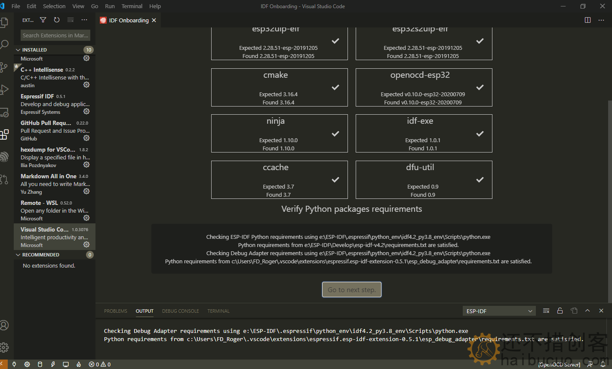Image resolution: width=612 pixels, height=369 pixels.
Task: Select the ESP-IDF port plug icon in status bar
Action: [15, 364]
